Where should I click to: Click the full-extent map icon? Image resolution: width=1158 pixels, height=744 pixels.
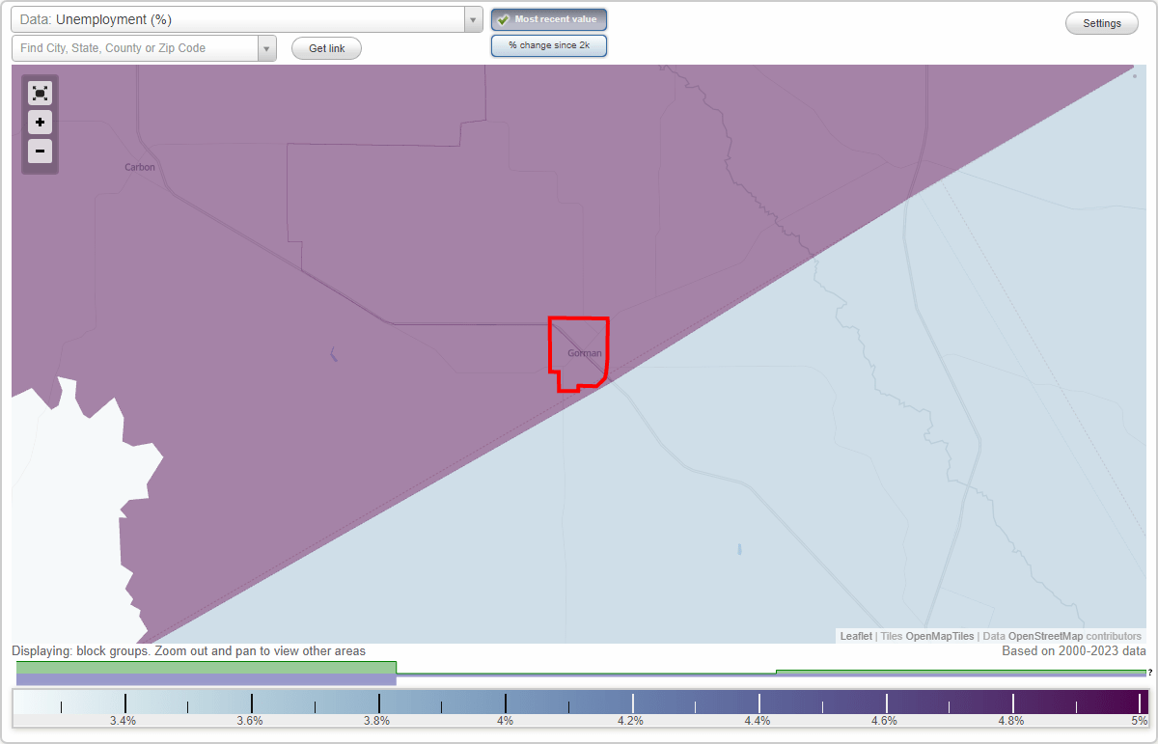click(x=40, y=93)
